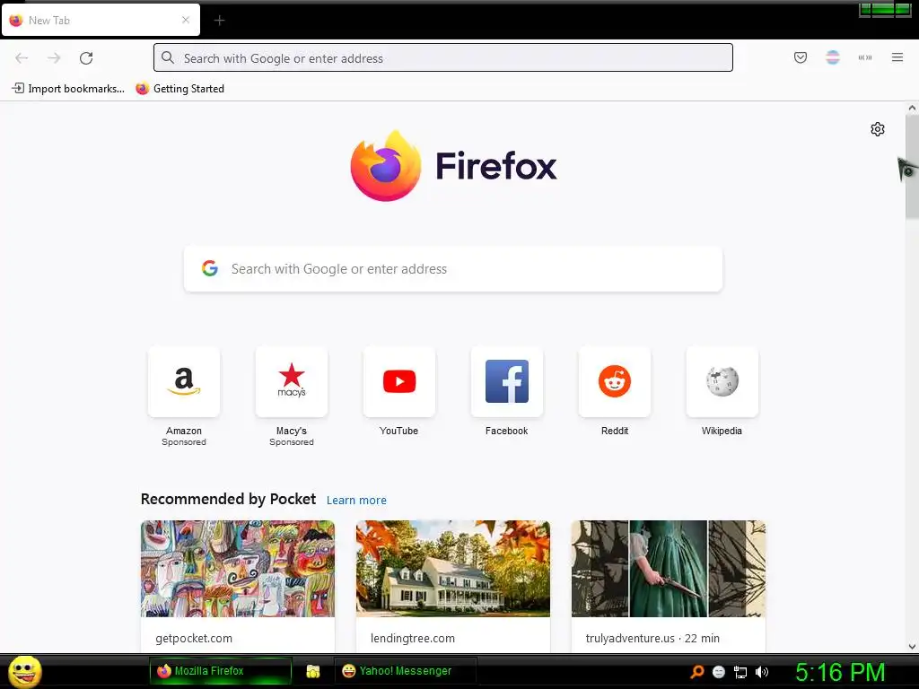Go forward with the forward arrow
Viewport: 919px width, 689px height.
[x=54, y=58]
